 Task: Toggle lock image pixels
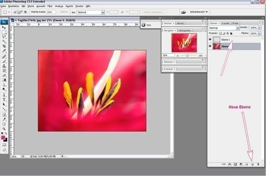click(224, 33)
